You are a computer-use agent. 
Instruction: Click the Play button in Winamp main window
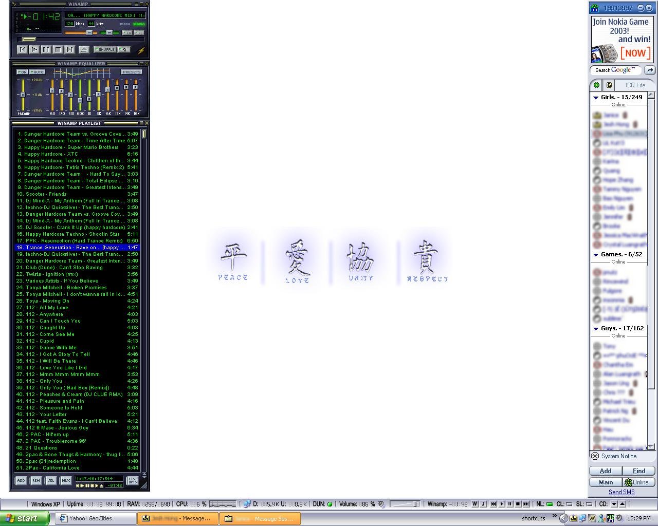(x=34, y=49)
